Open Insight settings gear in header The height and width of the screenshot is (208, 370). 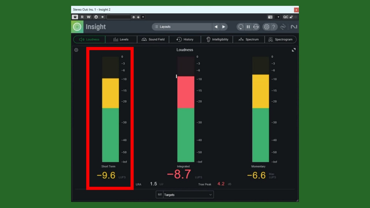(266, 27)
